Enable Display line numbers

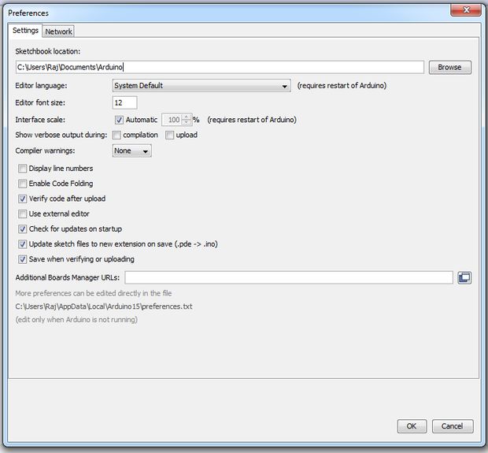pos(22,169)
